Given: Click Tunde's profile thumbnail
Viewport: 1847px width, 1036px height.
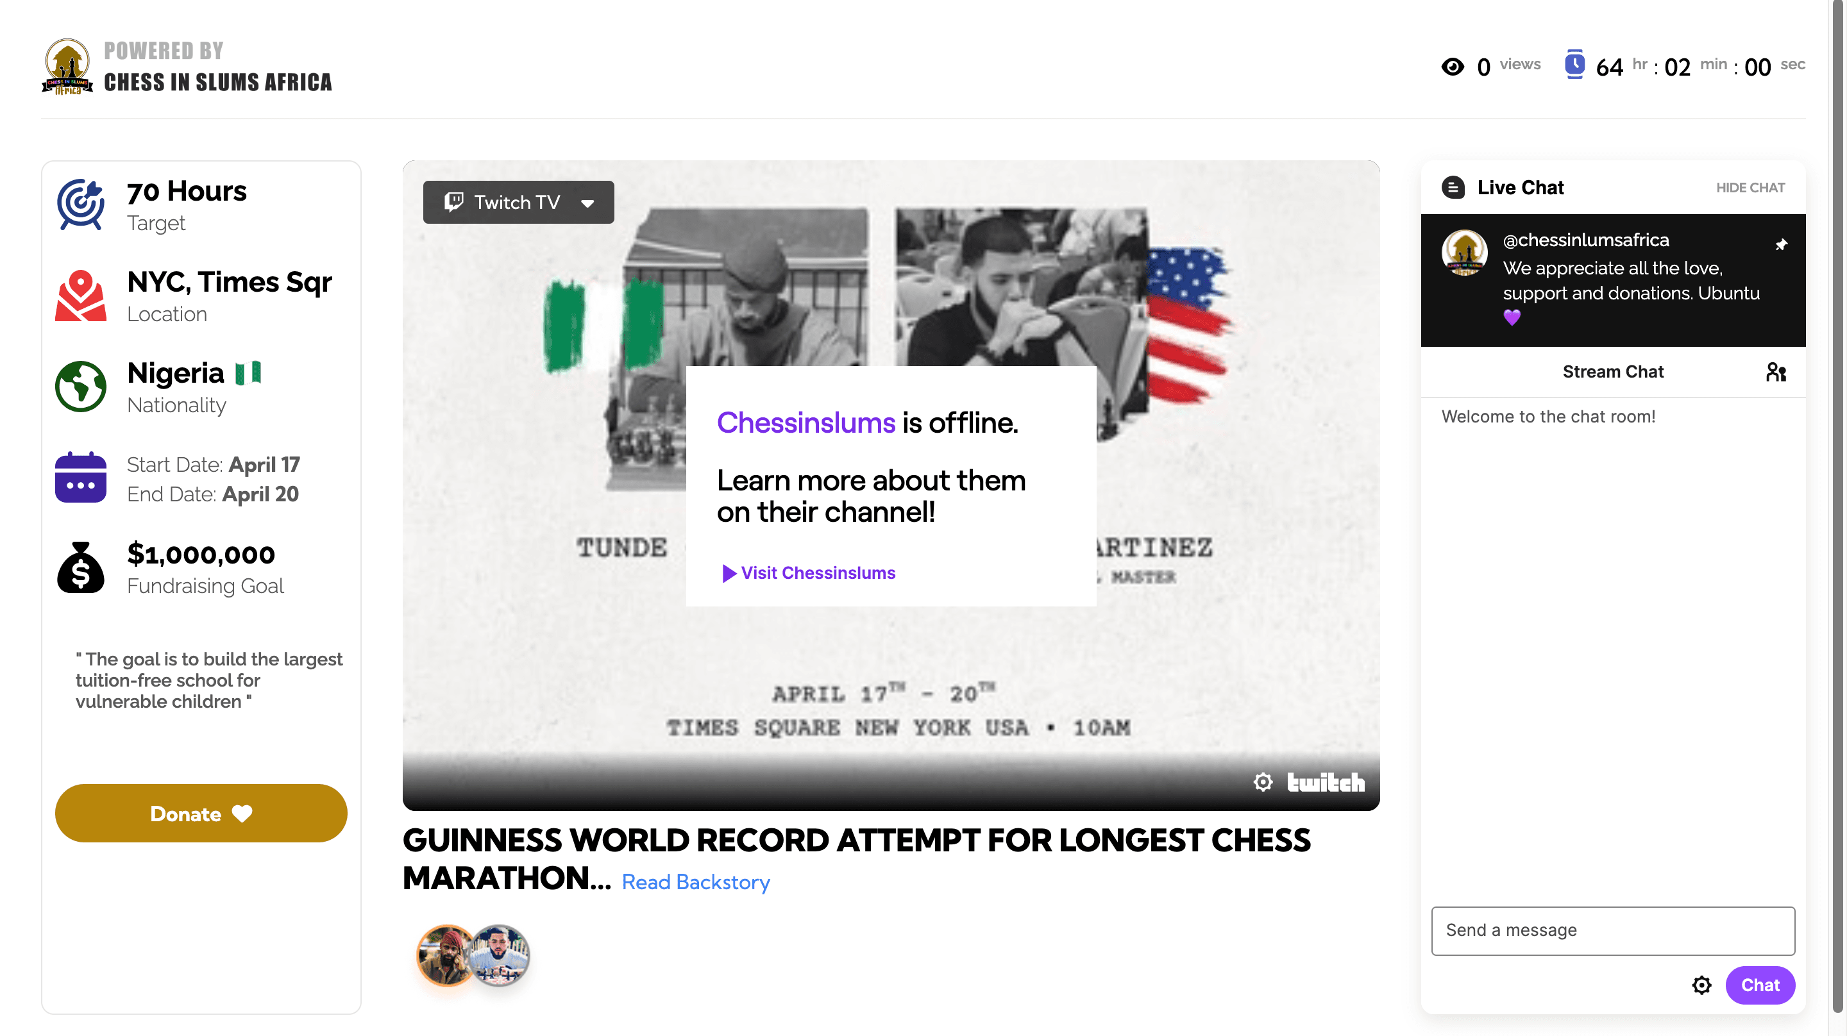Looking at the screenshot, I should pyautogui.click(x=446, y=956).
